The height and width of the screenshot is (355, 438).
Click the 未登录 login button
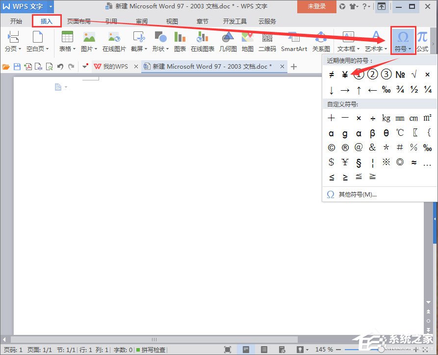click(316, 7)
